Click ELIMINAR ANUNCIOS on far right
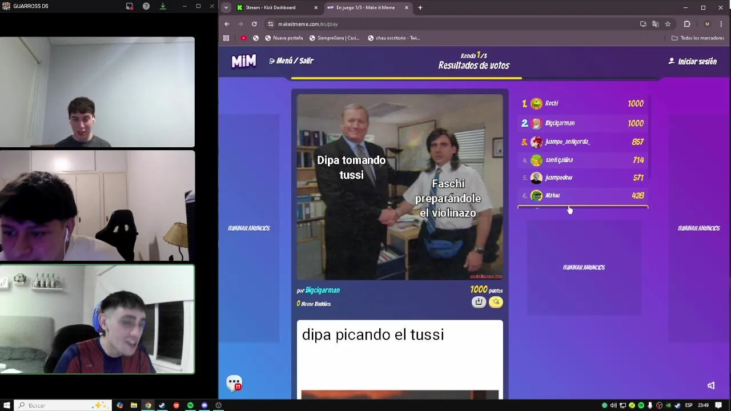731x411 pixels. coord(698,228)
